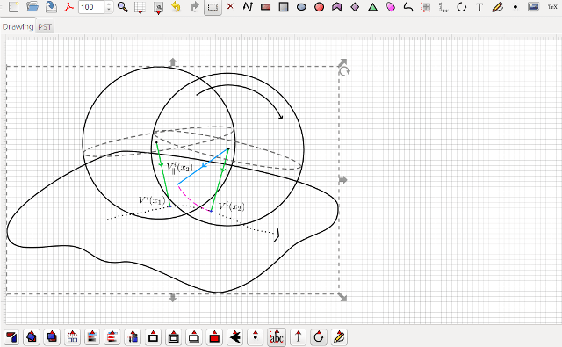Select the dot drawing tool
Viewport: 562px width, 347px height.
(x=515, y=7)
